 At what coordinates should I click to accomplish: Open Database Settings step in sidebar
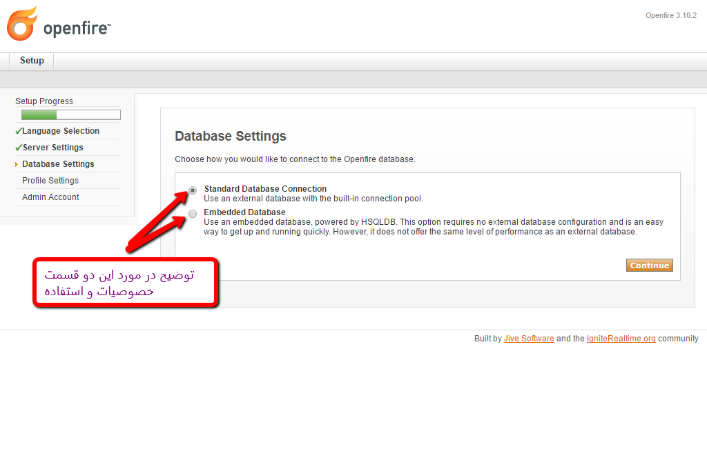[58, 164]
